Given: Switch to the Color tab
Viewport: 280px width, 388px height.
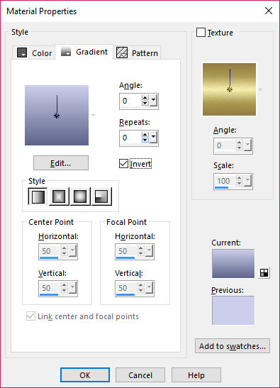Looking at the screenshot, I should coord(34,52).
